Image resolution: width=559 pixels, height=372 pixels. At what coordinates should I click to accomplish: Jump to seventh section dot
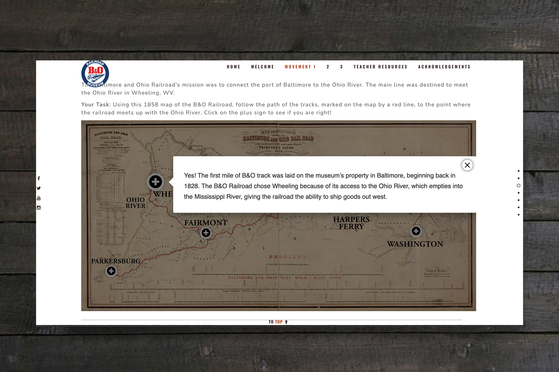click(x=518, y=215)
